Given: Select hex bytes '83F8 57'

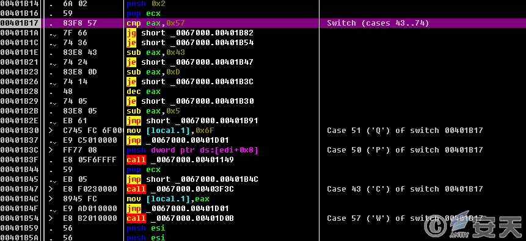Looking at the screenshot, I should 80,23.
